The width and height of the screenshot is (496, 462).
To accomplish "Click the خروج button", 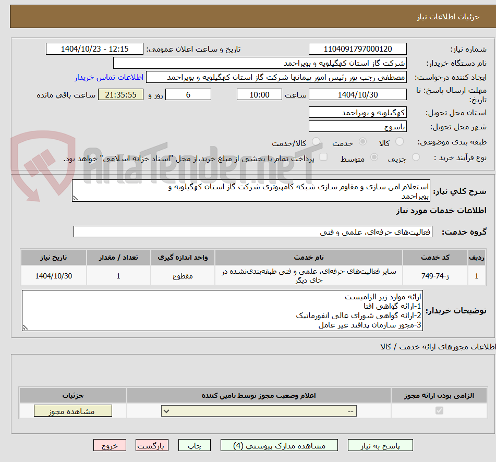I will pos(110,445).
